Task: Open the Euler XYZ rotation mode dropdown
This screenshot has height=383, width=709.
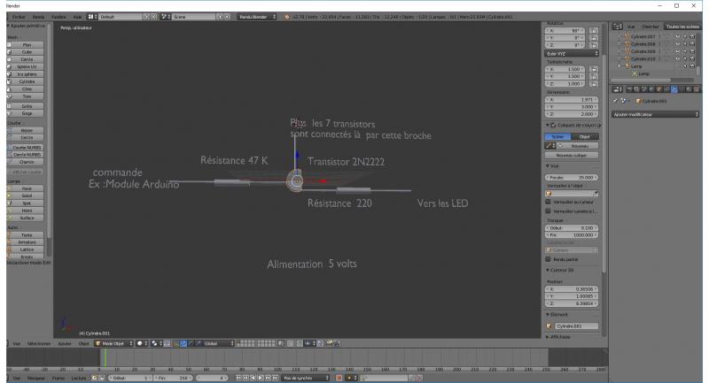Action: 571,54
